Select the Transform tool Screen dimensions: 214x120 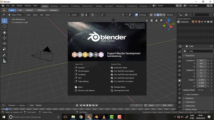pyautogui.click(x=4, y=33)
